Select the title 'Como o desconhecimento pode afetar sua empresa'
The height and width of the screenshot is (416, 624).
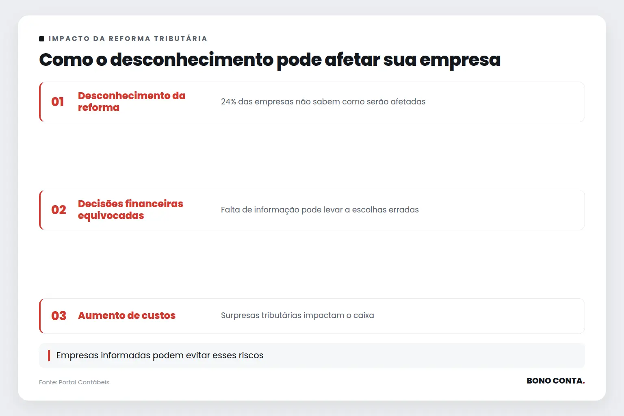click(270, 60)
